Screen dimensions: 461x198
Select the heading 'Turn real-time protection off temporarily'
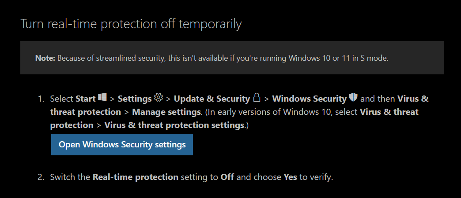coord(131,24)
